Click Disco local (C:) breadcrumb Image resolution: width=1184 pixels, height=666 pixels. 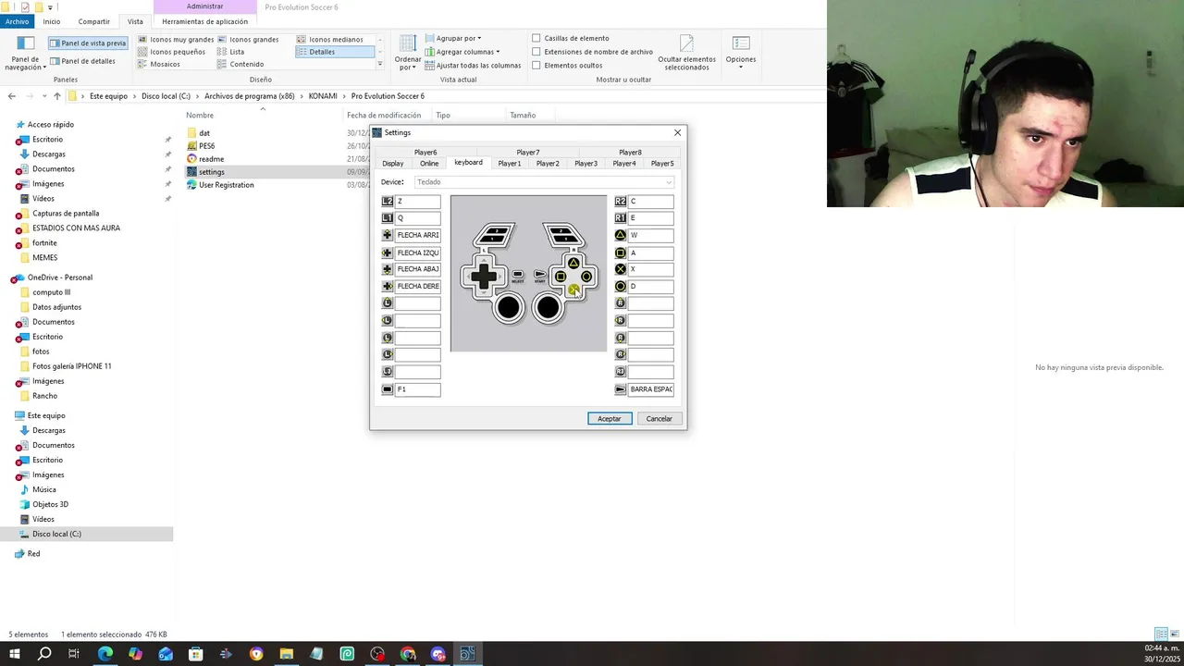[166, 96]
